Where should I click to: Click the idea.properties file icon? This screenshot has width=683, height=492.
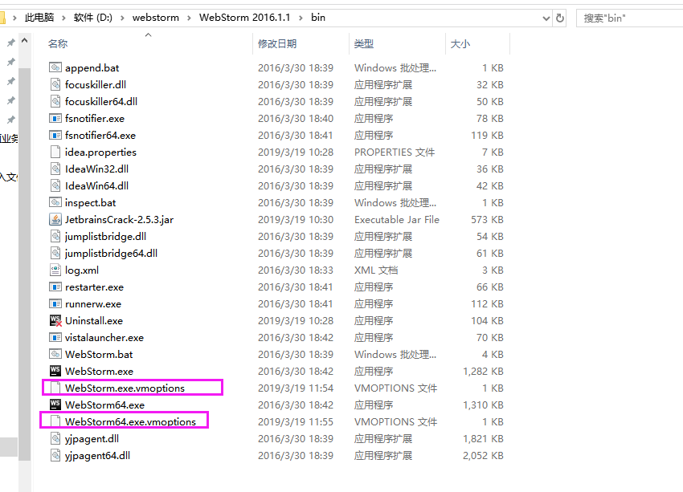(x=55, y=152)
